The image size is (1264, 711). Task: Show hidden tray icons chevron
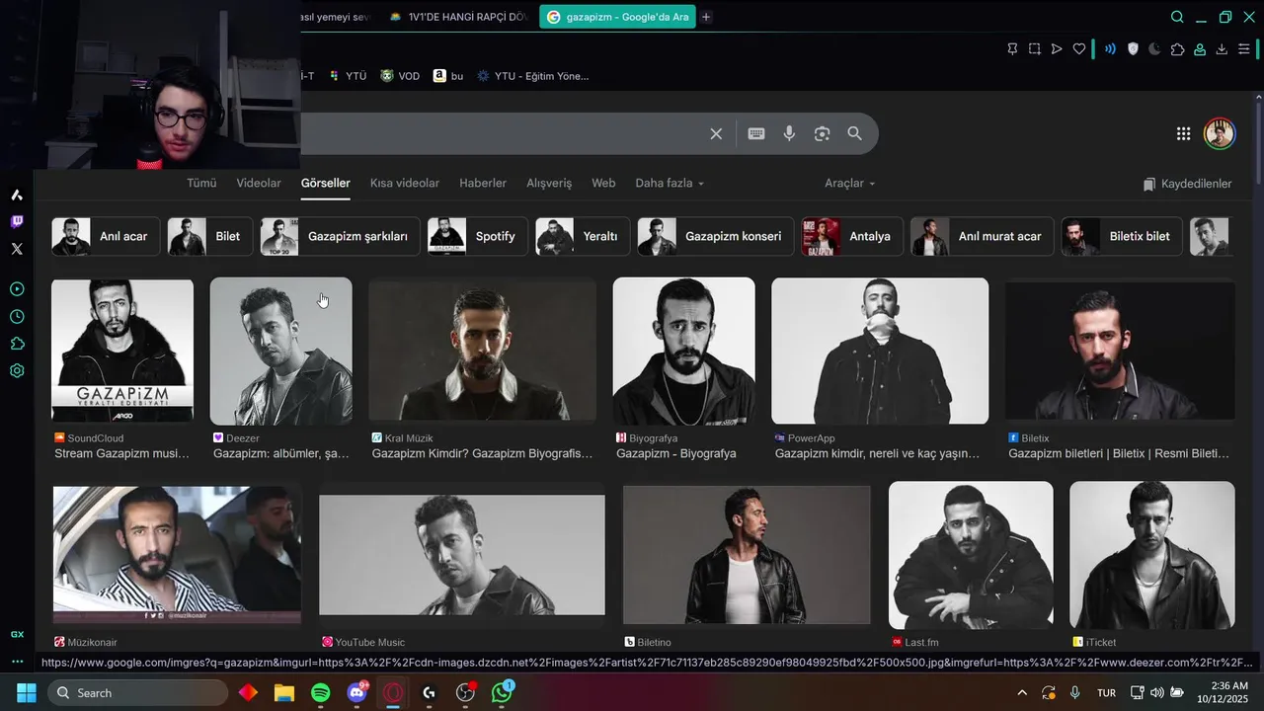pyautogui.click(x=1022, y=693)
